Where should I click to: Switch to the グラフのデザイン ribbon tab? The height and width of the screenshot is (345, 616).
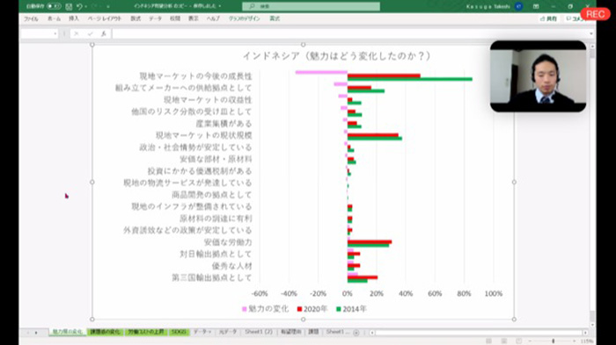click(245, 18)
